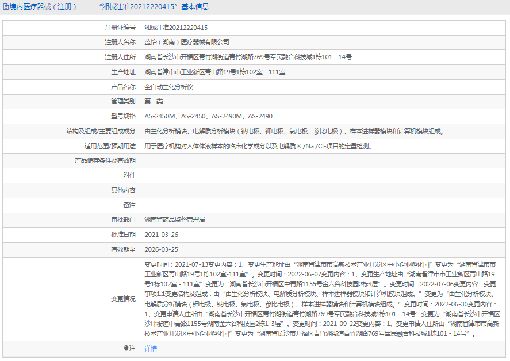This screenshot has width=510, height=361.
Task: Click the 批准日期 label
Action: point(123,235)
